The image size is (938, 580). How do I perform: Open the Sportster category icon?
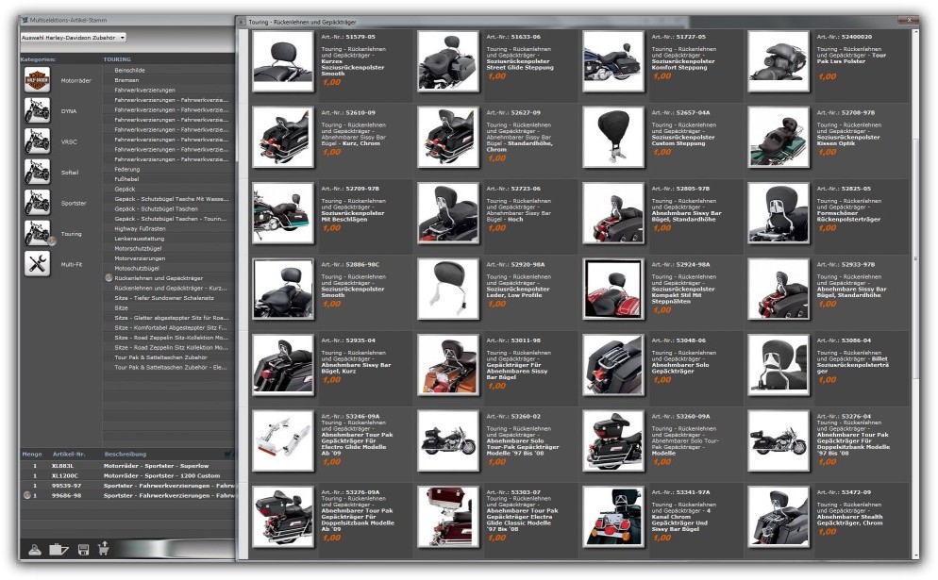pyautogui.click(x=37, y=203)
